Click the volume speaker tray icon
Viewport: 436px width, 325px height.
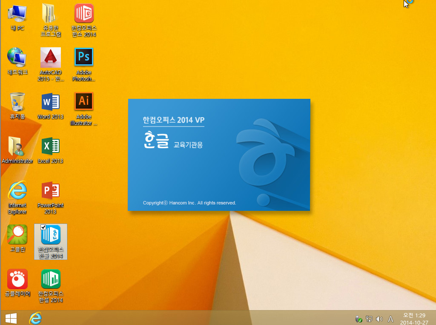[379, 319]
